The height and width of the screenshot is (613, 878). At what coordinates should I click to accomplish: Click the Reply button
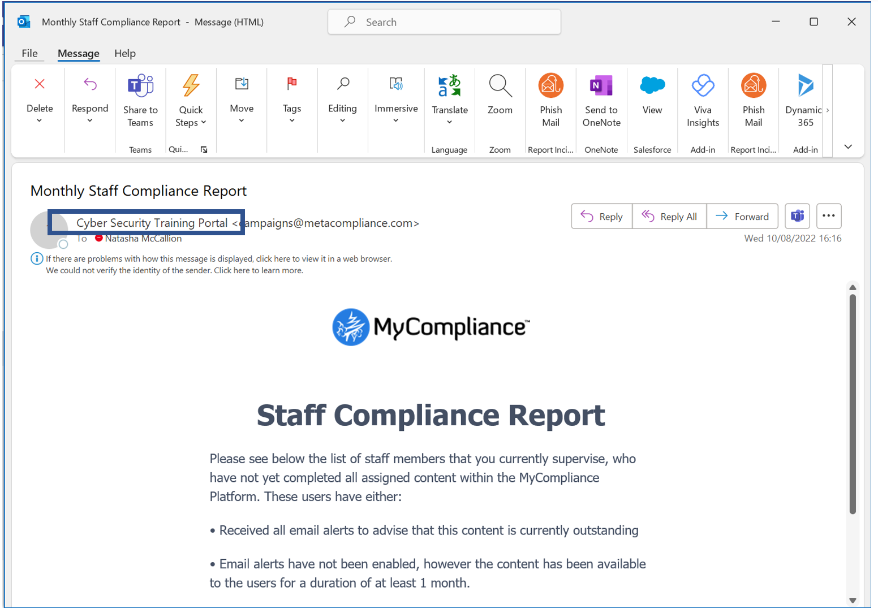(602, 216)
